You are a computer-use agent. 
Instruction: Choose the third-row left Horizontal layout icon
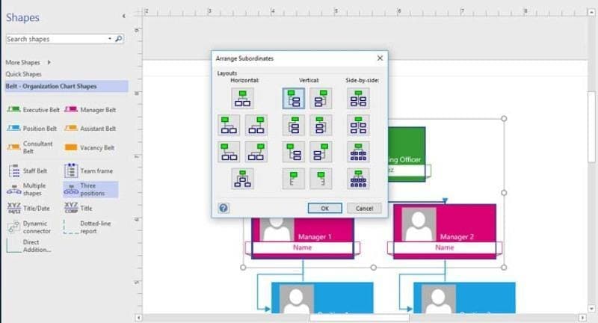click(229, 152)
